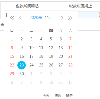Open the orange calendar icon in date field
Image resolution: width=100 pixels, height=99 pixels.
click(x=99, y=15)
